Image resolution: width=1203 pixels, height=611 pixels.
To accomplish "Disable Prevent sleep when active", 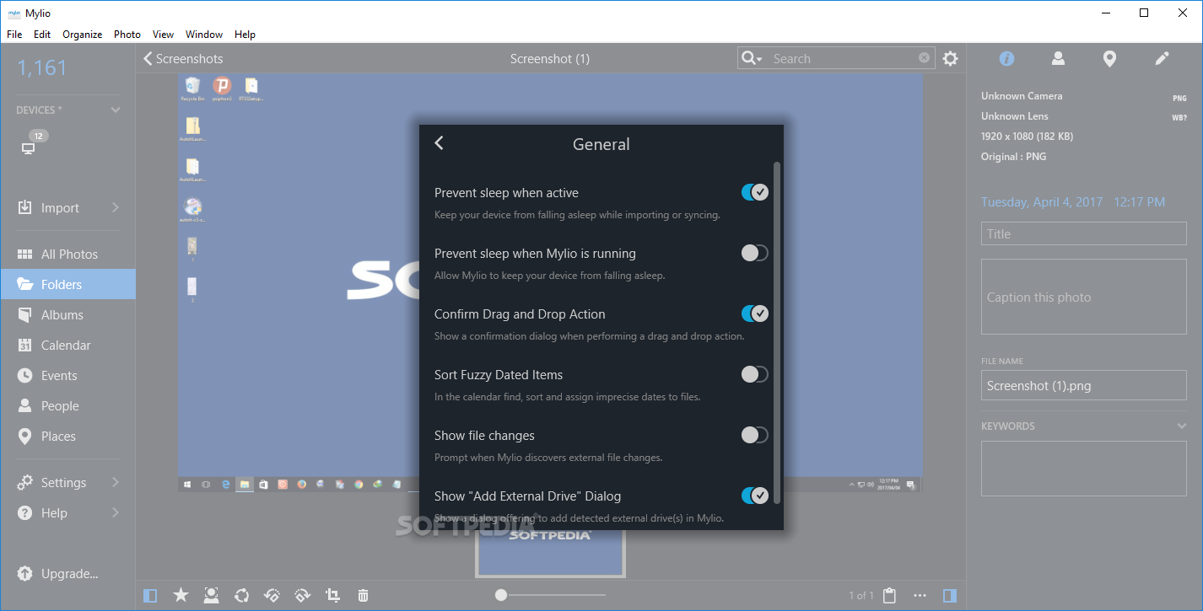I will point(754,192).
